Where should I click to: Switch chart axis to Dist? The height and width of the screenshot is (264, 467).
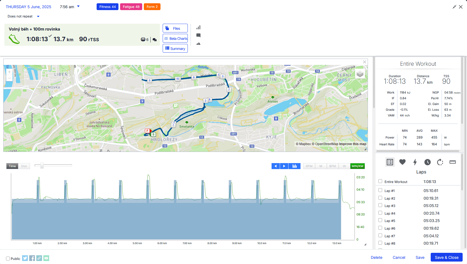(24, 166)
